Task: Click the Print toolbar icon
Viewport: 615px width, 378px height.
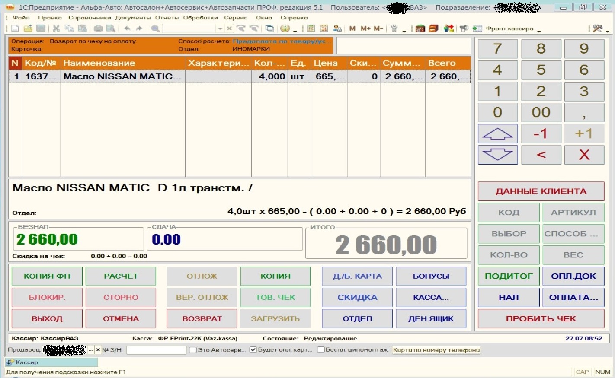Action: pyautogui.click(x=99, y=29)
